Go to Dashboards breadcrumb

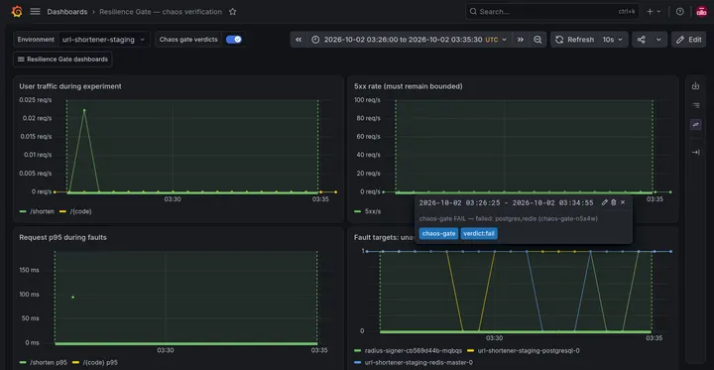(x=67, y=12)
